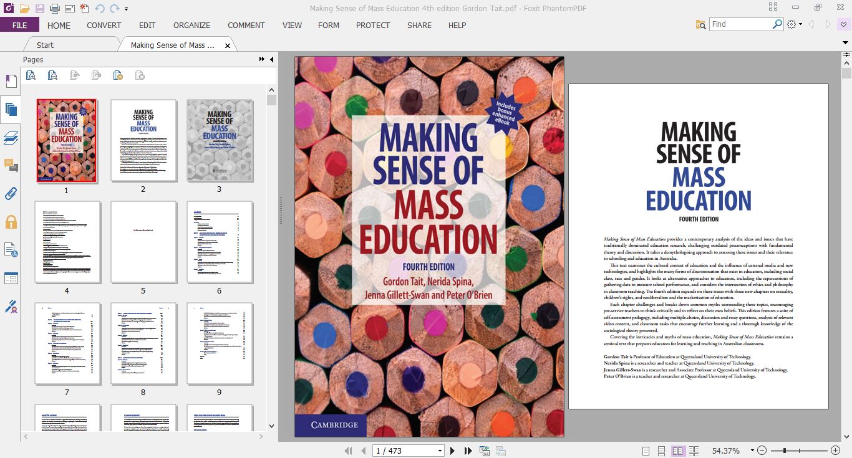
Task: Click the Save icon in quick access toolbar
Action: (x=40, y=9)
